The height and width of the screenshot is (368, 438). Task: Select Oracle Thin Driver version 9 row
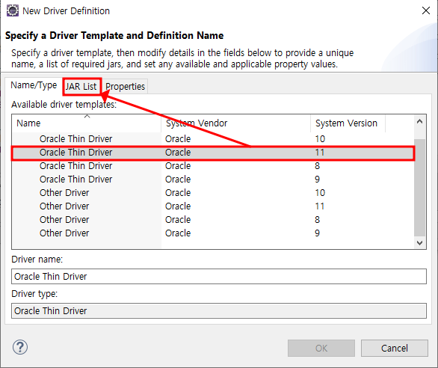[x=213, y=180]
